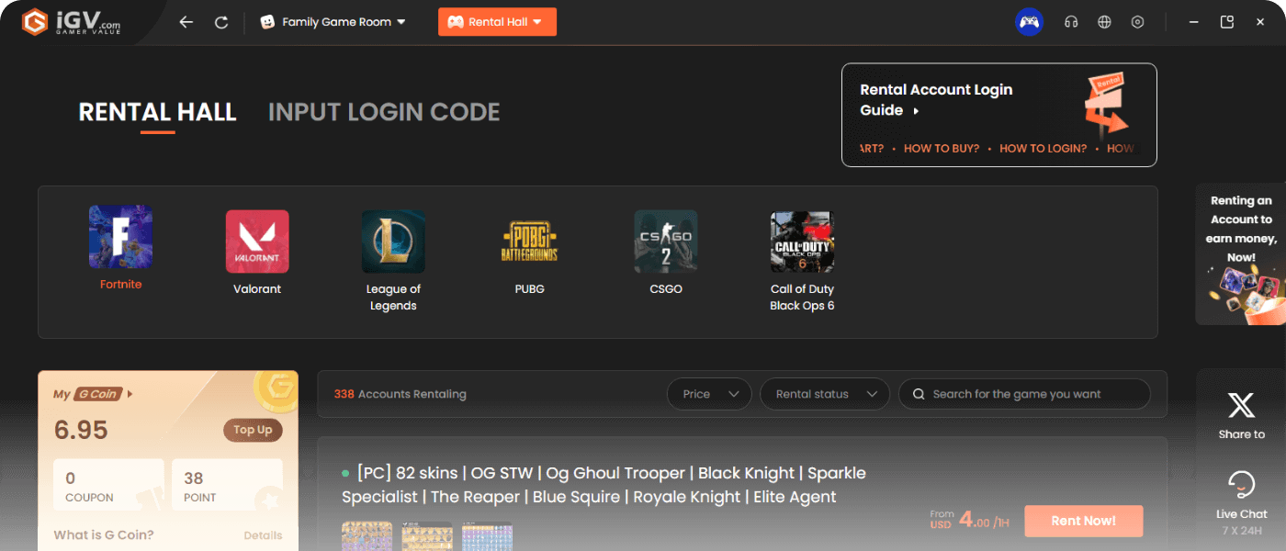Click the magnifier search icon
Image resolution: width=1286 pixels, height=551 pixels.
(919, 394)
